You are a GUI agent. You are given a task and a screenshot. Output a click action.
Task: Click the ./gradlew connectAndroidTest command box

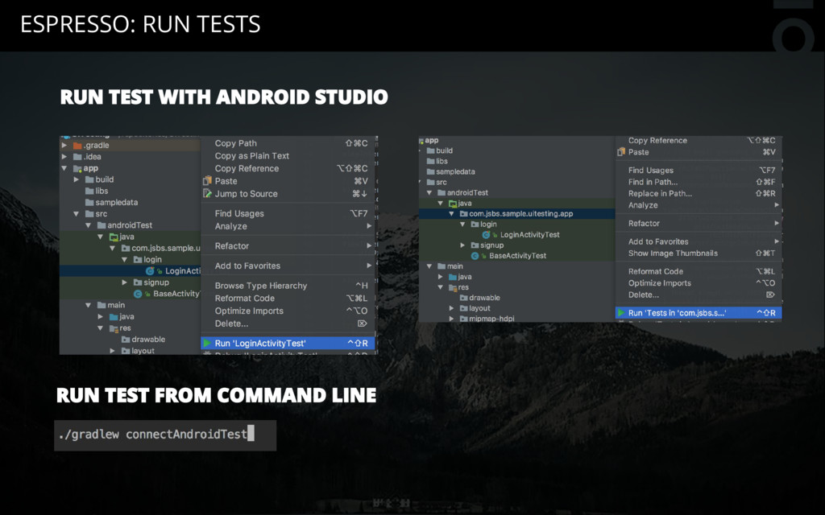165,435
